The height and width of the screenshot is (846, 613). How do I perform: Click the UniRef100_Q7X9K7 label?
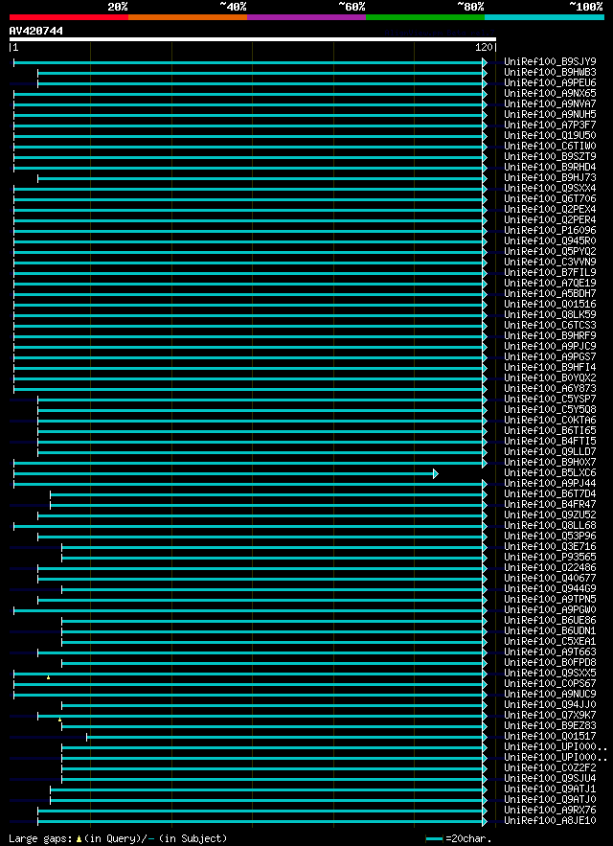tap(551, 716)
